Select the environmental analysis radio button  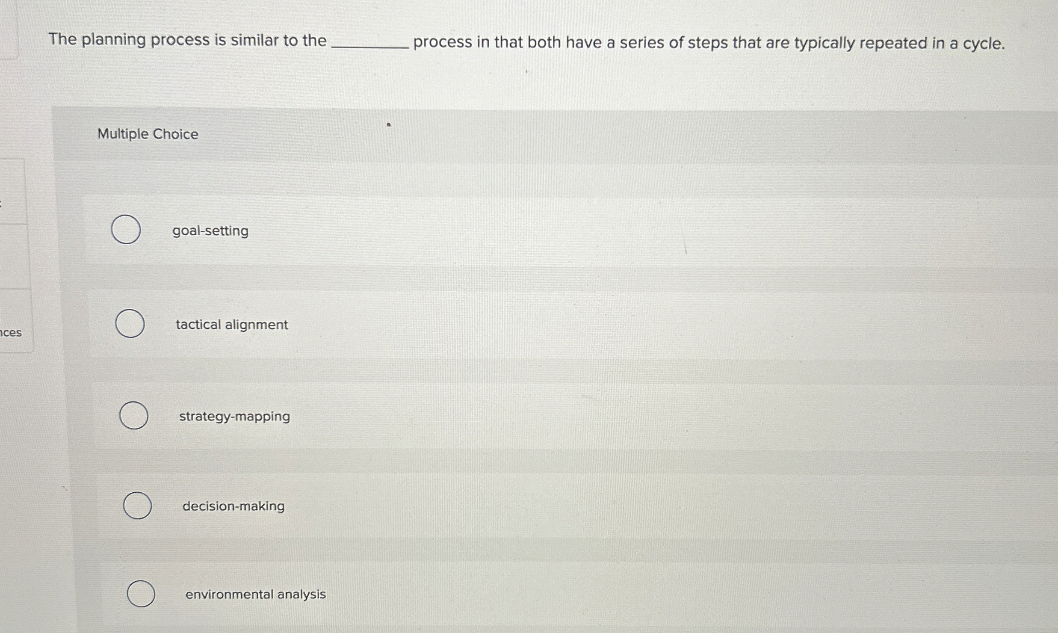[x=141, y=594]
